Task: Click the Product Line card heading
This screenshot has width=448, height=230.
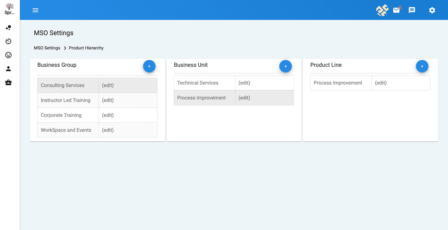Action: [326, 65]
